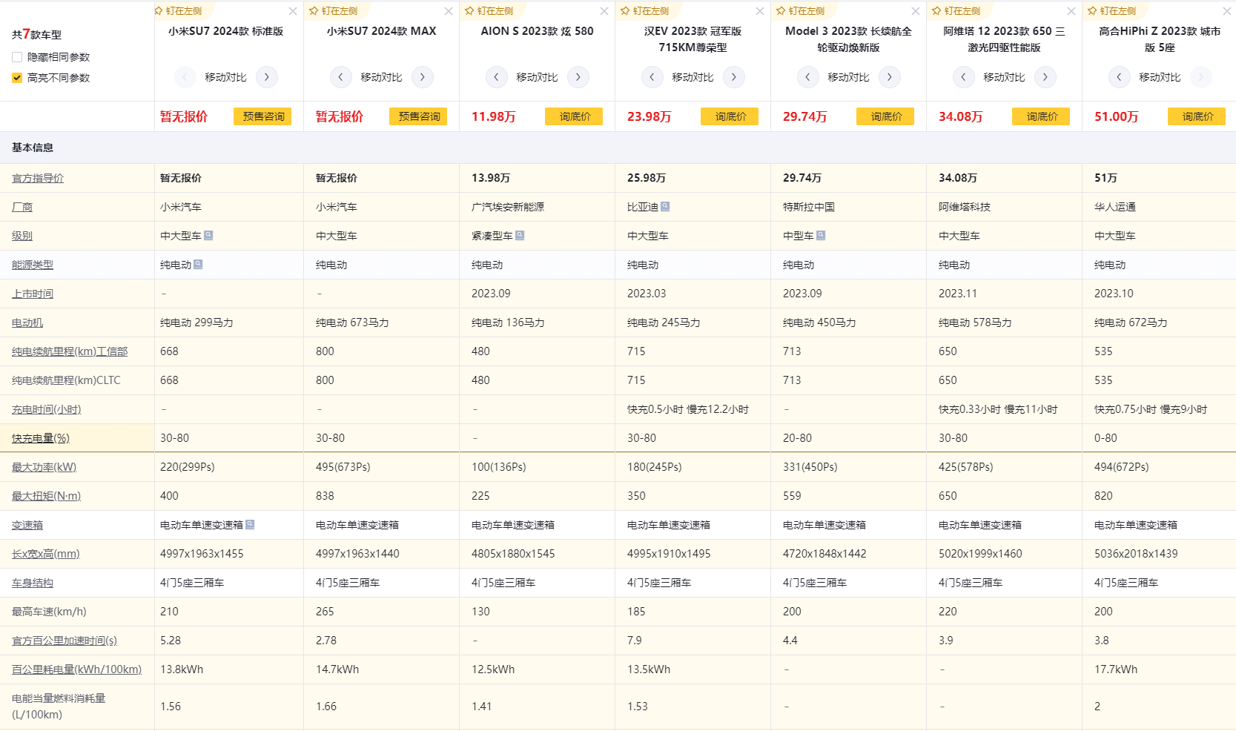Viewport: 1236px width, 731px height.
Task: Click 预售咨询 for 小米SU7 标准版
Action: (262, 116)
